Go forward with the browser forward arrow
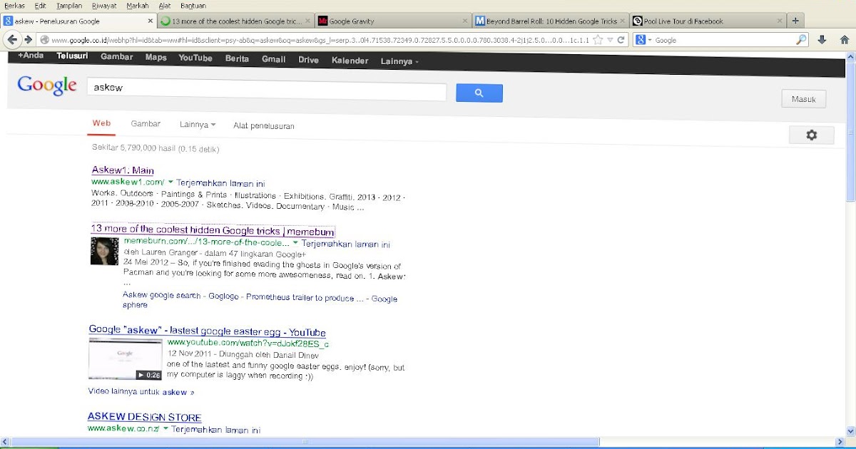The width and height of the screenshot is (856, 449). [x=28, y=40]
